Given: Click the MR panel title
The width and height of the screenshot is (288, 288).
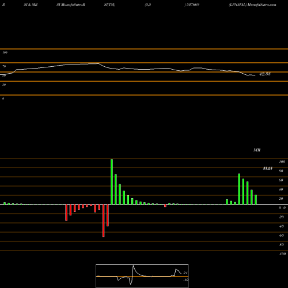Looking at the screenshot, I should pyautogui.click(x=257, y=150).
